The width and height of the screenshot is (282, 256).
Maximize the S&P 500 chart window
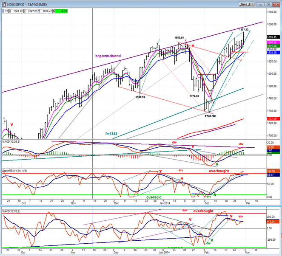tap(268, 5)
